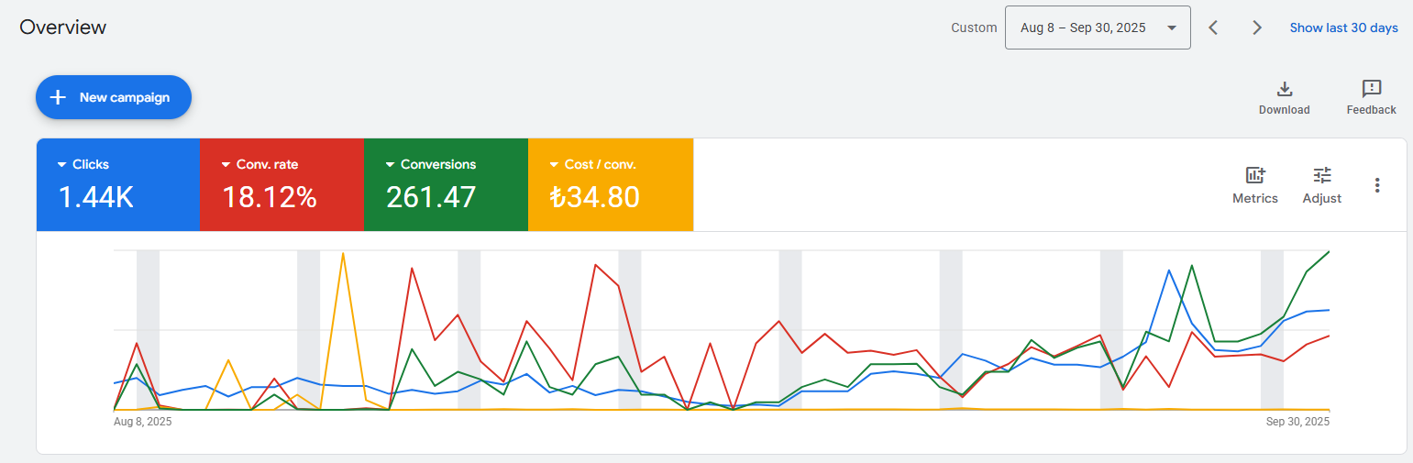The height and width of the screenshot is (463, 1413).
Task: Click Show last 30 days link
Action: click(x=1343, y=28)
